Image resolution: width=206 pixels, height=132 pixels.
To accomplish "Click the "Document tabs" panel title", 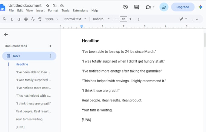I will pos(16,46).
